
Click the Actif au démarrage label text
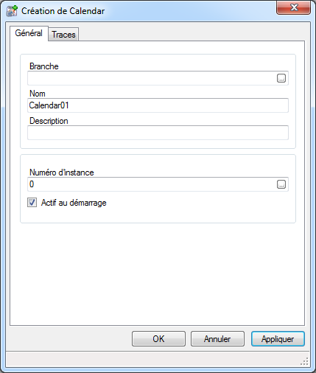click(74, 203)
